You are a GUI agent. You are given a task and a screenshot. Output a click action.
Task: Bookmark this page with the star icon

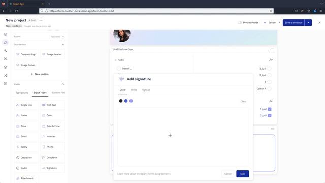point(271,11)
